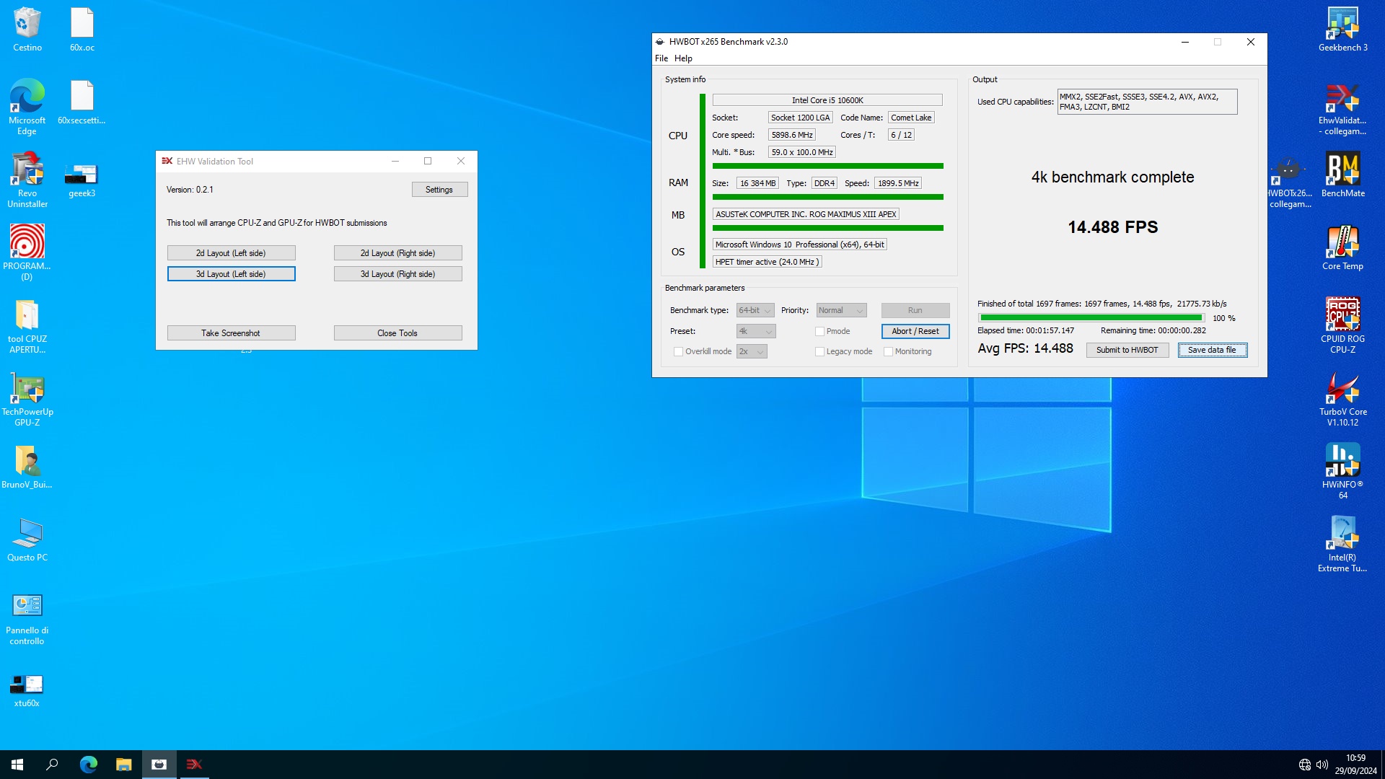Open TurboV Core V1.10.12 shortcut
The height and width of the screenshot is (779, 1385).
click(1343, 399)
